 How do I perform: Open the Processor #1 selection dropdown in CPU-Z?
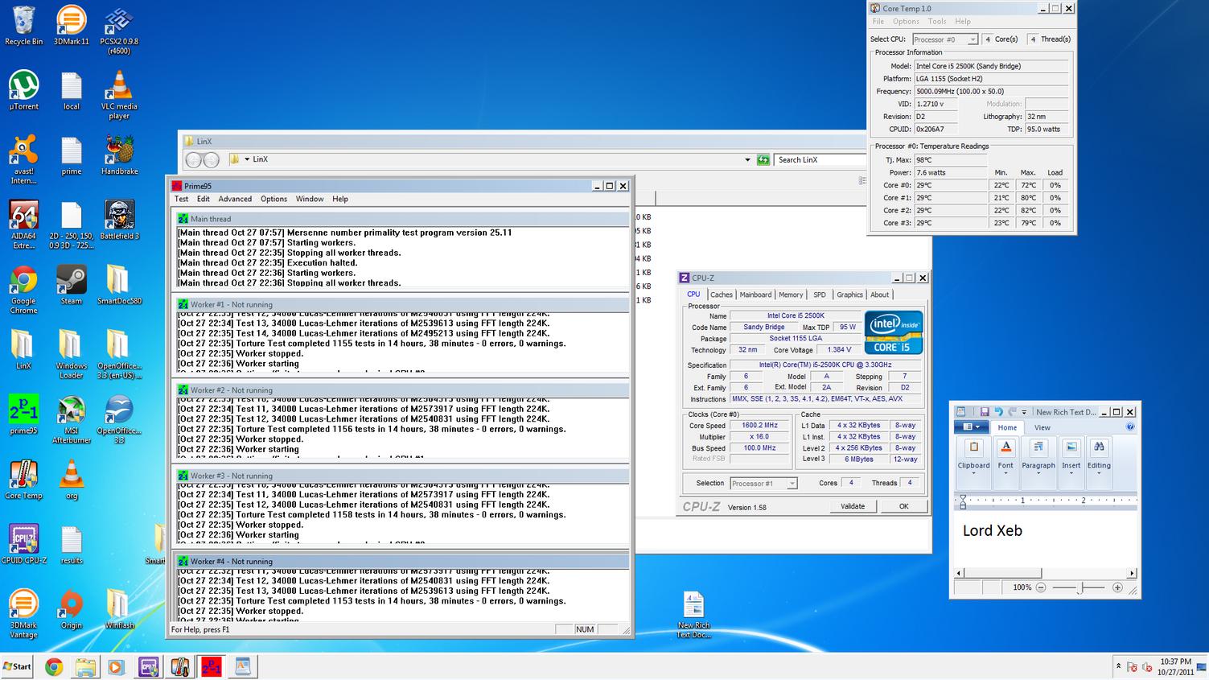(x=763, y=483)
